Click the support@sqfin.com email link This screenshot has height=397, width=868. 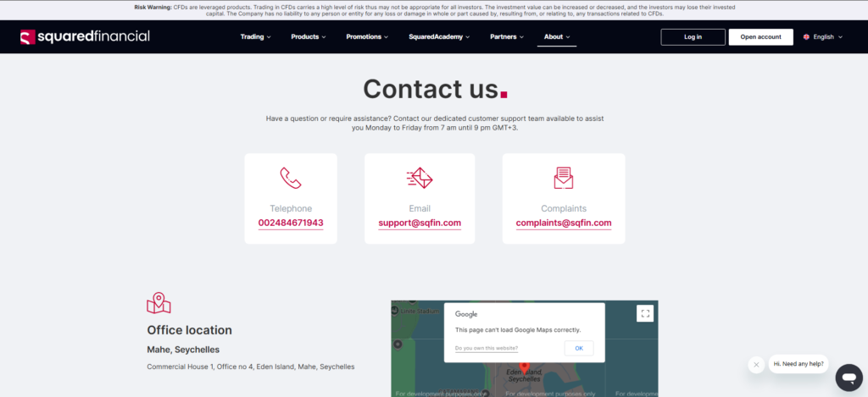click(420, 223)
